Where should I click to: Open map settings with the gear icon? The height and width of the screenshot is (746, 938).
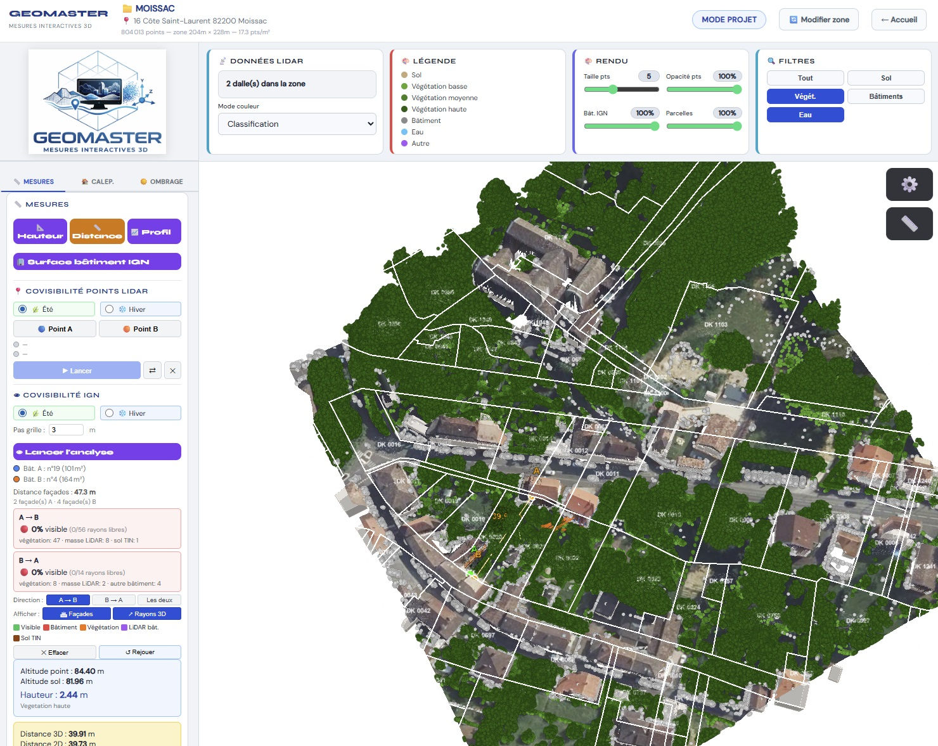point(909,184)
